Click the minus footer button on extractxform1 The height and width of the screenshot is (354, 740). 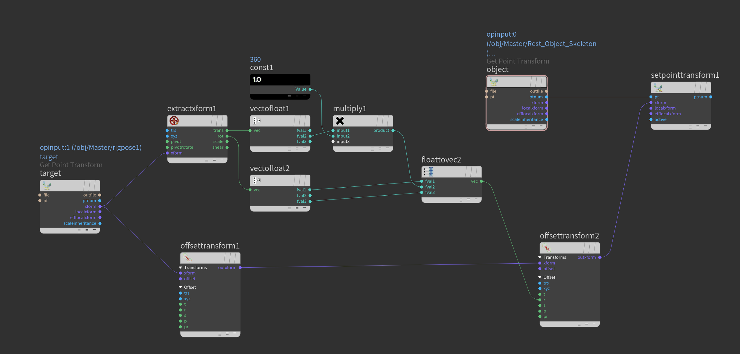tap(222, 160)
